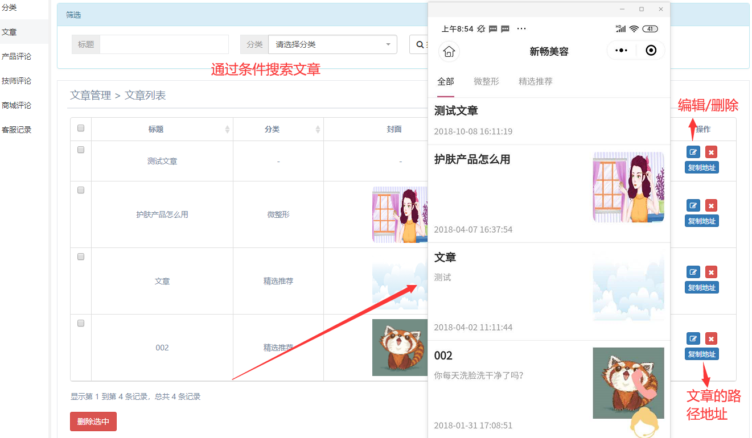Image resolution: width=752 pixels, height=438 pixels.
Task: Open the 请选择分类 category dropdown
Action: [x=332, y=44]
